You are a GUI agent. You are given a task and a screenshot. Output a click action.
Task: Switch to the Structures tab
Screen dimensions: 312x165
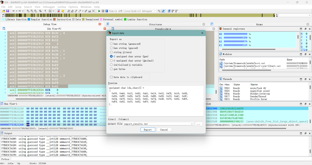click(155, 24)
